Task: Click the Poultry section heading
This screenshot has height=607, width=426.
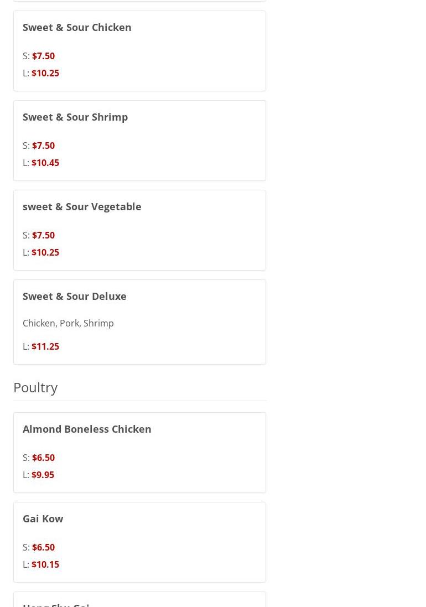Action: (x=35, y=387)
